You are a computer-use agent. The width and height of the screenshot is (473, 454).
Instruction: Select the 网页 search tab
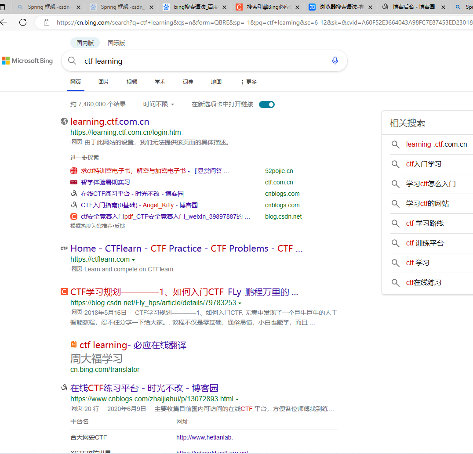coord(76,82)
